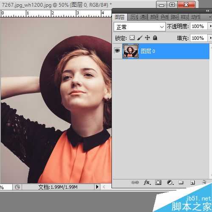The width and height of the screenshot is (212, 212).
Task: Switch to the 动作 actions tab
Action: (195, 17)
